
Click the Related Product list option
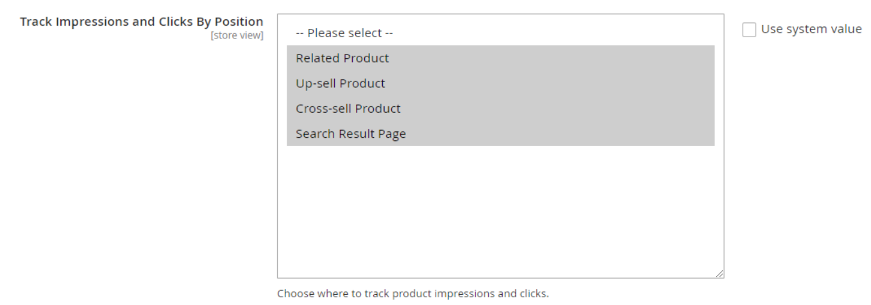pos(342,58)
